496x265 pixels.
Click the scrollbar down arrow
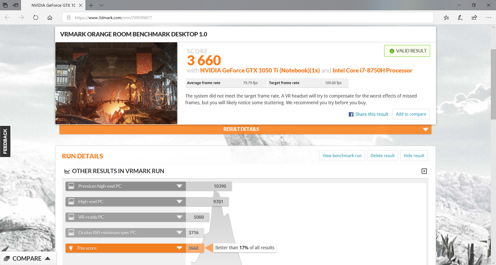click(x=493, y=263)
